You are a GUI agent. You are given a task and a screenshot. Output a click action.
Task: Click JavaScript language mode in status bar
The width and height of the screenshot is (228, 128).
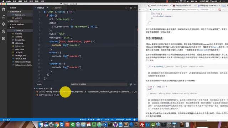tap(120, 119)
